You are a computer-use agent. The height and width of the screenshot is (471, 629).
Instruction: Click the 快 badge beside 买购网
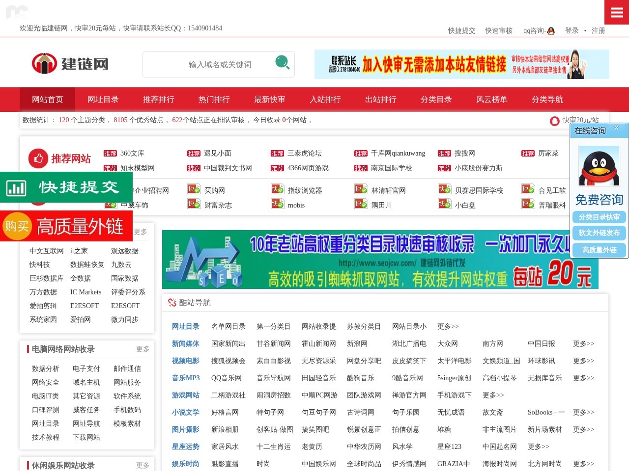(x=194, y=190)
